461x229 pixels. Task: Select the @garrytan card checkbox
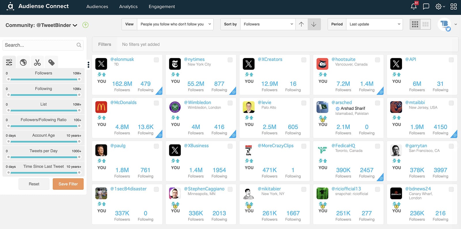451,146
